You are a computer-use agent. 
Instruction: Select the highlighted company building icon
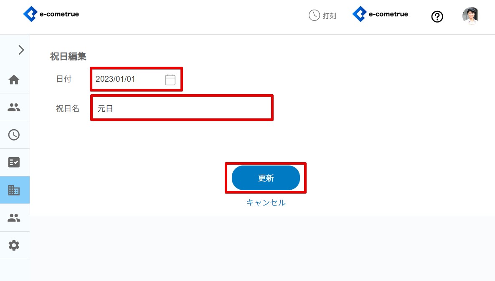(x=14, y=190)
